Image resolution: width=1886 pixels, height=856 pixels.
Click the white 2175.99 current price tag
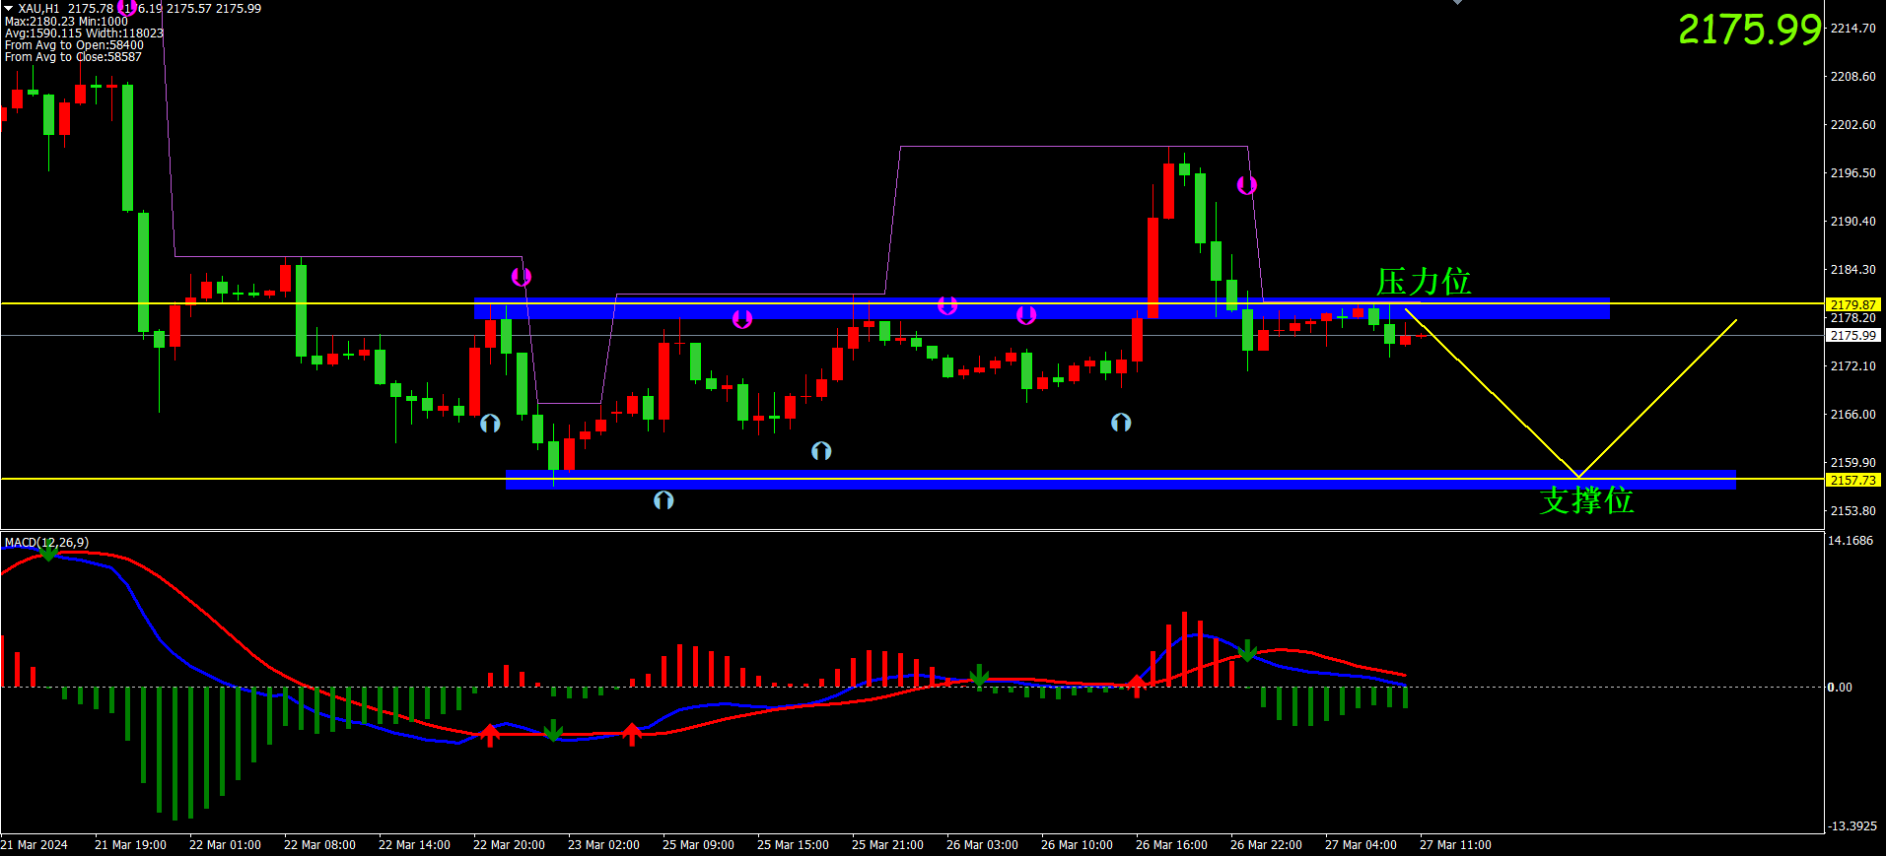click(x=1853, y=336)
